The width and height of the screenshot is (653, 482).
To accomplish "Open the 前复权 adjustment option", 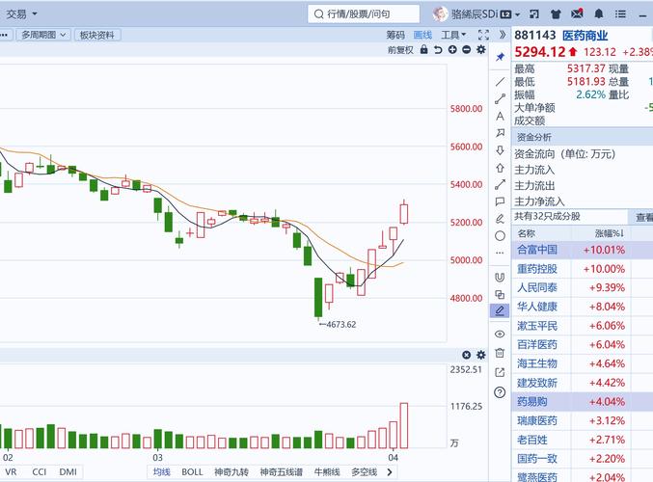I will tap(400, 50).
